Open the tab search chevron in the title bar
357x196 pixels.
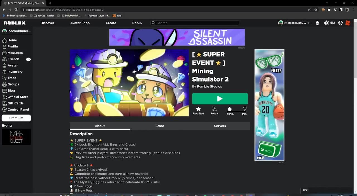tap(327, 3)
